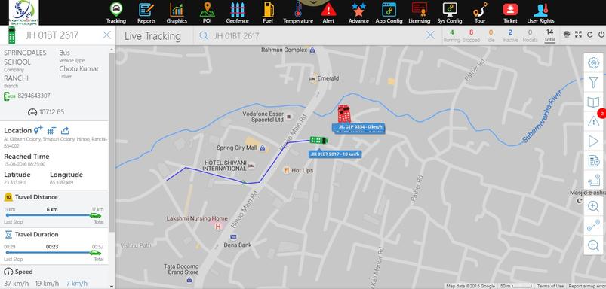606x289 pixels.
Task: Filter vehicles by Inactive count
Action: [510, 35]
